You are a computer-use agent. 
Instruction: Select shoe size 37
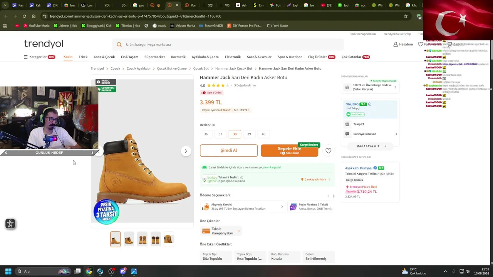tap(220, 134)
